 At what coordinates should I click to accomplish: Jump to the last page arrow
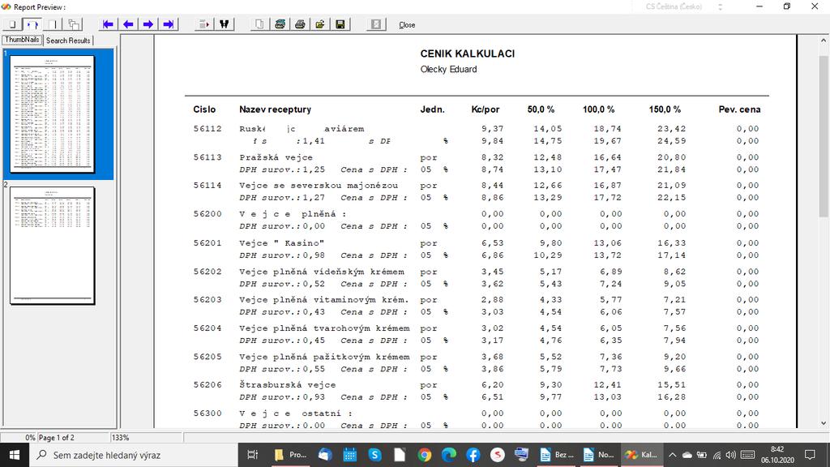point(169,24)
